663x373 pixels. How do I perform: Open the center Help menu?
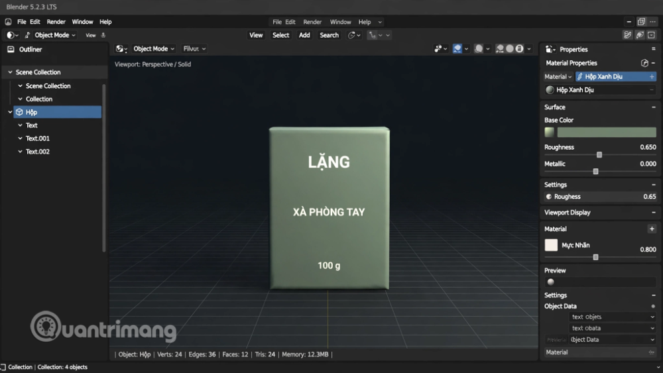coord(365,22)
